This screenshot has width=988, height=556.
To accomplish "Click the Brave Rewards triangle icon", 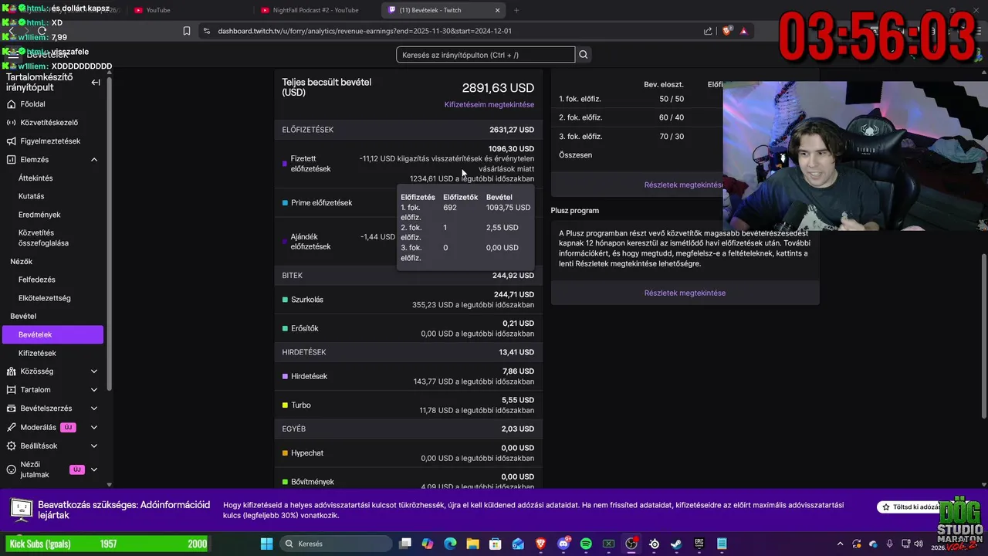I will (x=743, y=31).
